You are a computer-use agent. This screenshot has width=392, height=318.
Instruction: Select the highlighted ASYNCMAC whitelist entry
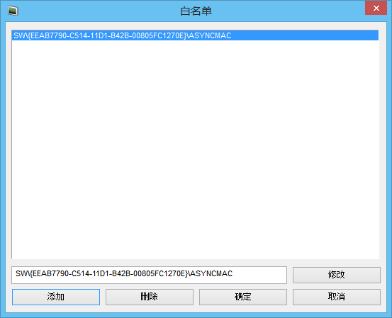tap(195, 35)
